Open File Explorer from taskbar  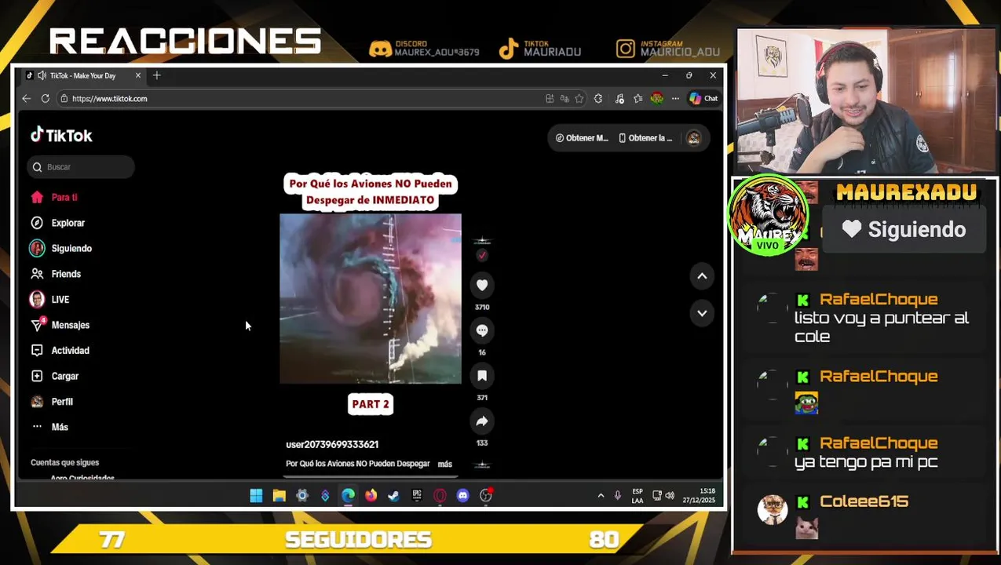pos(279,495)
